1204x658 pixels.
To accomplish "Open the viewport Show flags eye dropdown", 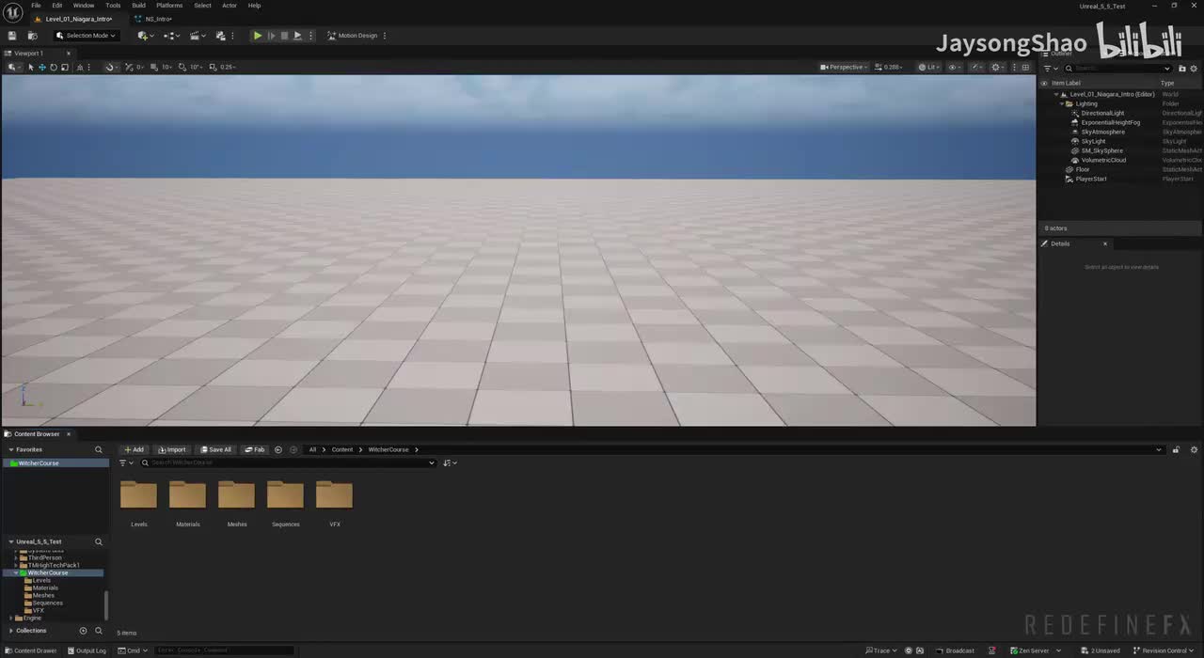I will pos(955,67).
